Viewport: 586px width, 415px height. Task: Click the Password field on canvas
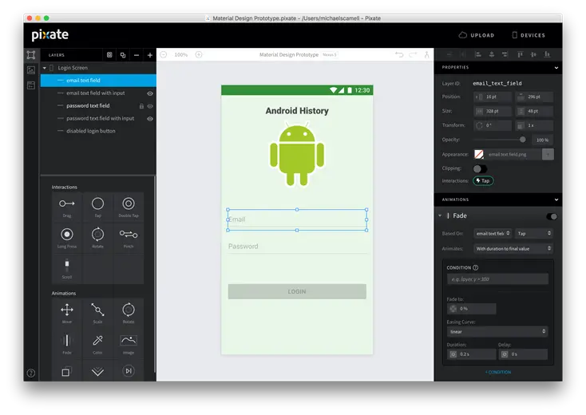tap(297, 247)
